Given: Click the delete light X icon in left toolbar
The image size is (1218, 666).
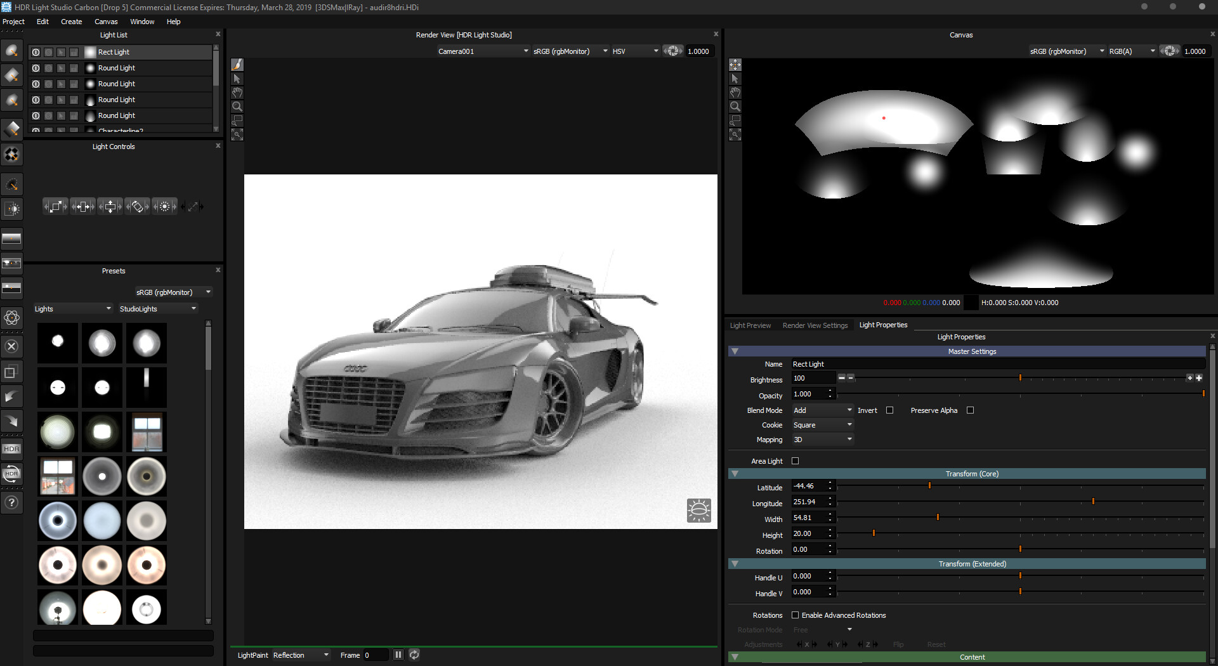Looking at the screenshot, I should pyautogui.click(x=11, y=346).
